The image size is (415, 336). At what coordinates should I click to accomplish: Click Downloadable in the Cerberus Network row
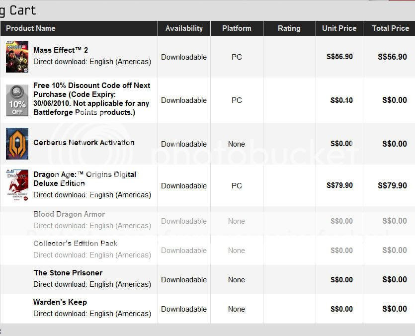(x=184, y=144)
